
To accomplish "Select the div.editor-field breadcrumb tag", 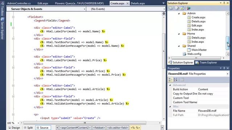I will click(118, 127).
